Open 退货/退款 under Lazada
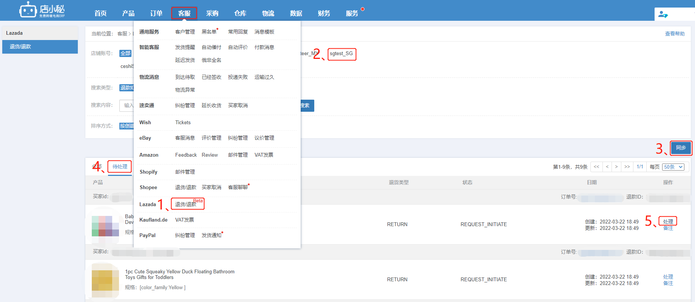 click(186, 204)
